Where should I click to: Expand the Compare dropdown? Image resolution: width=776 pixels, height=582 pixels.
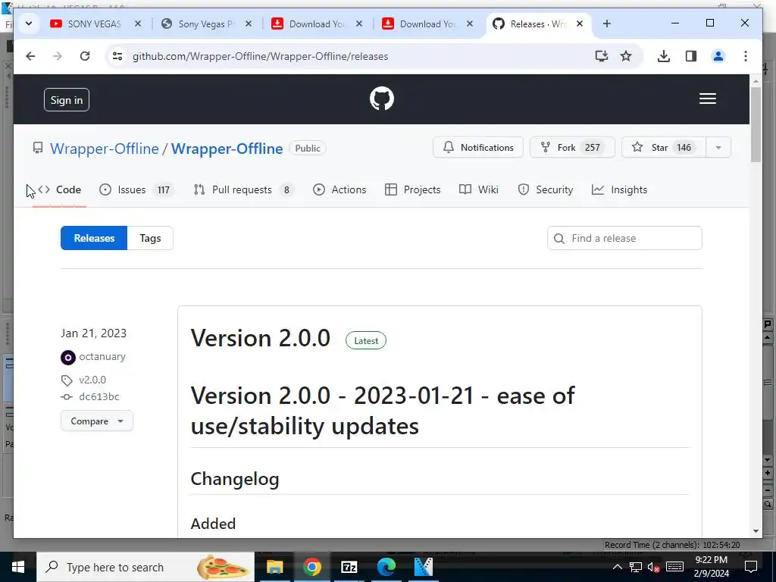tap(97, 421)
